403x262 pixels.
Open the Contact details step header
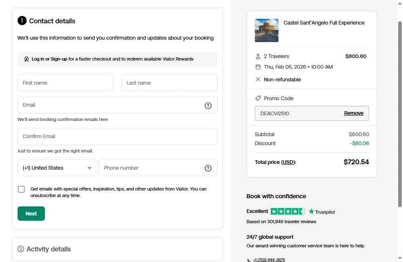tap(52, 21)
